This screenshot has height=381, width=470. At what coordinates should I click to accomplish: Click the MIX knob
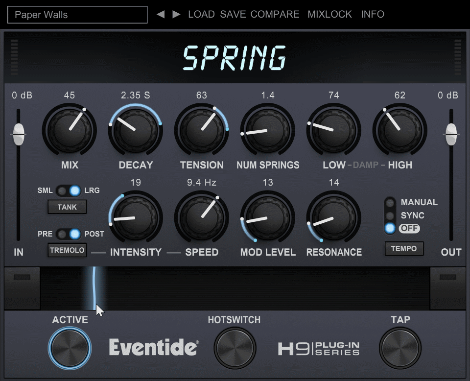click(70, 130)
